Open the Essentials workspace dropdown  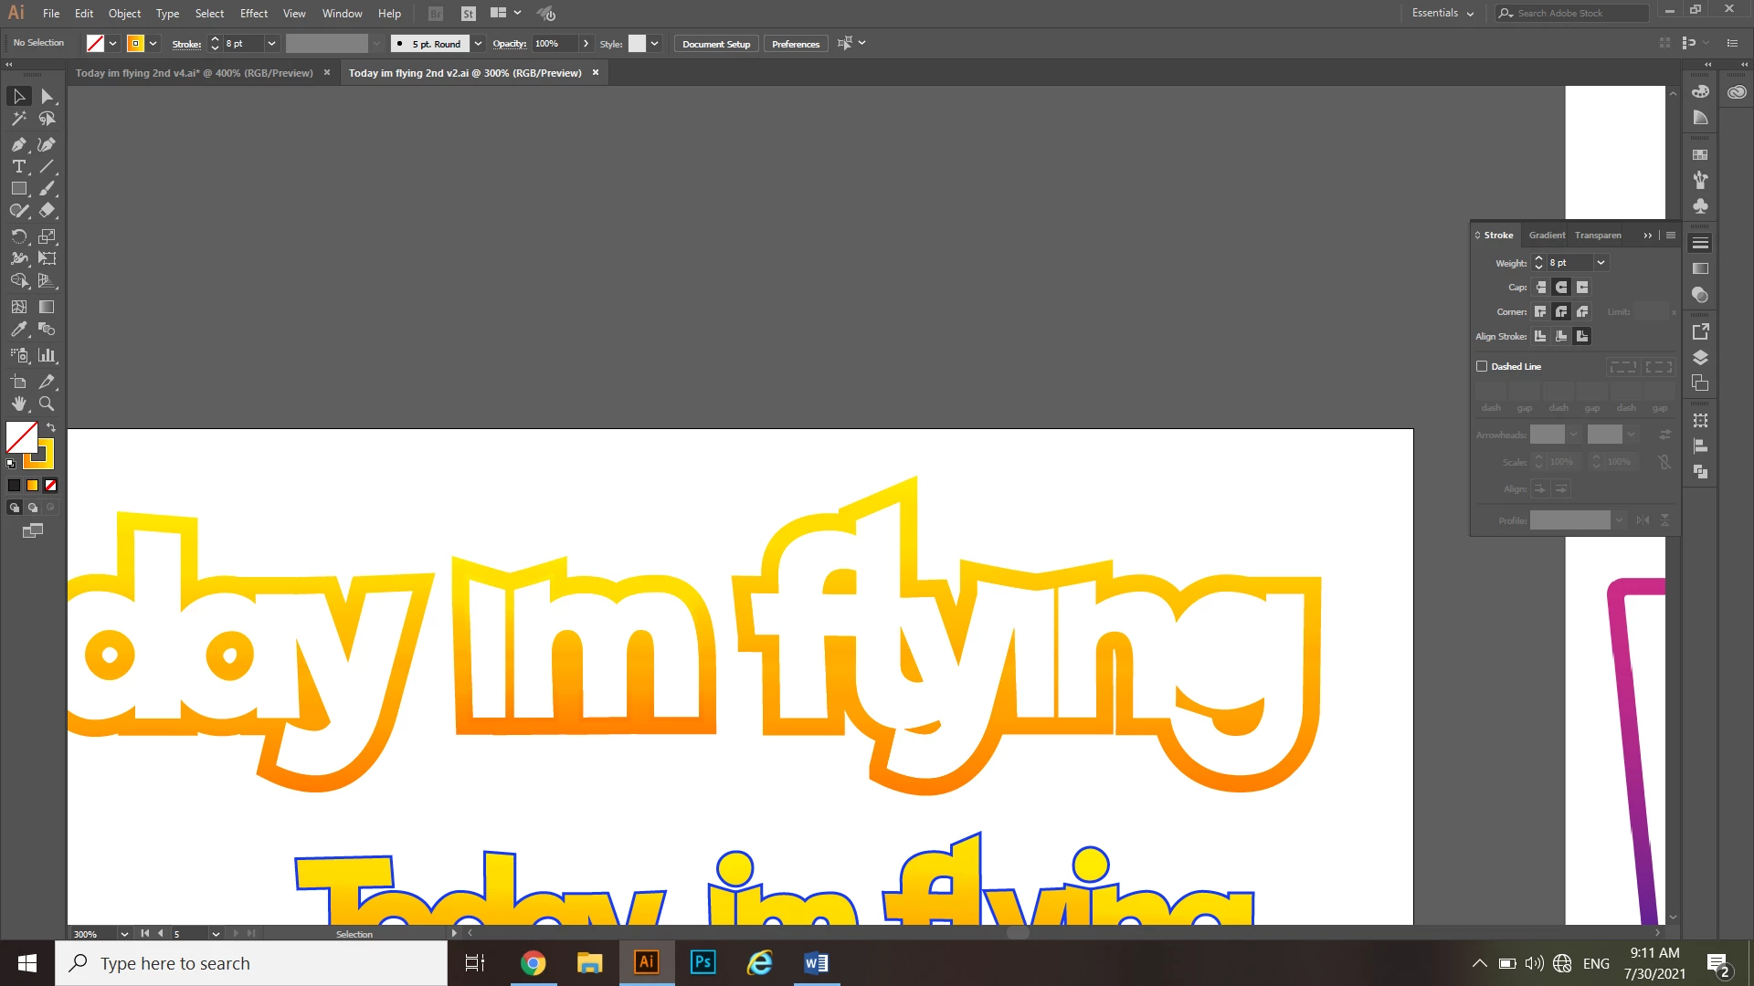click(x=1442, y=13)
